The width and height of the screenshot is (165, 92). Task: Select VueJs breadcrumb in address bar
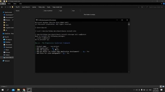tap(49, 7)
